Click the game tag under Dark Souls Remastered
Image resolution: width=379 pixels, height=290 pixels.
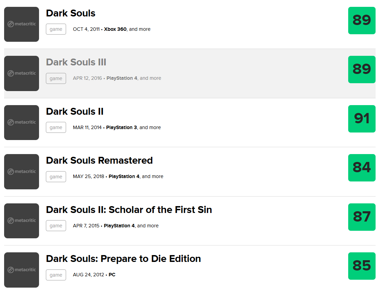coord(56,177)
